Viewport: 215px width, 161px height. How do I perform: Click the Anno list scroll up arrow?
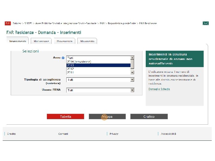[132, 58]
